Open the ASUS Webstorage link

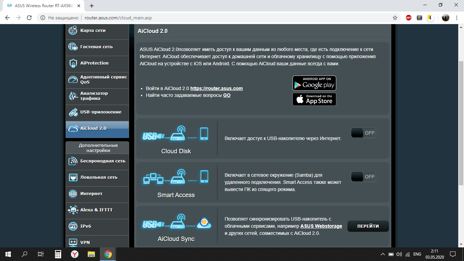click(x=321, y=226)
